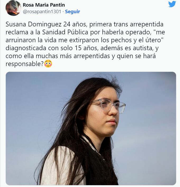
Task: Follow the account via the Seguir link
Action: tap(72, 12)
